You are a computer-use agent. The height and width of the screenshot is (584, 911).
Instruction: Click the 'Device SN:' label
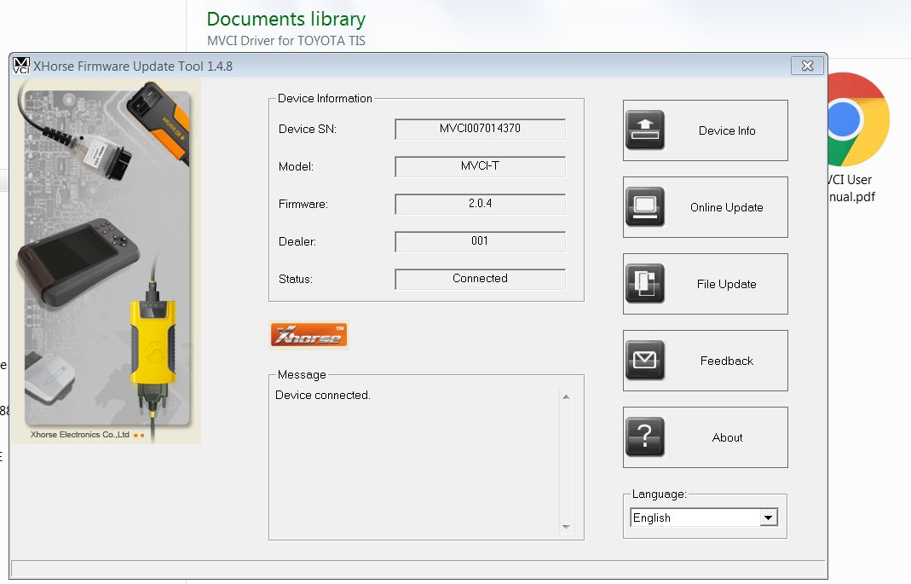click(x=308, y=129)
